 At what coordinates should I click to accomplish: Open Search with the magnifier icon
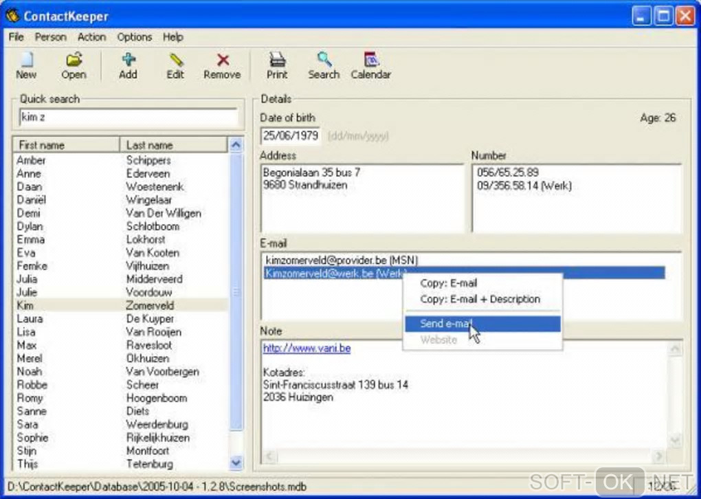[x=324, y=65]
